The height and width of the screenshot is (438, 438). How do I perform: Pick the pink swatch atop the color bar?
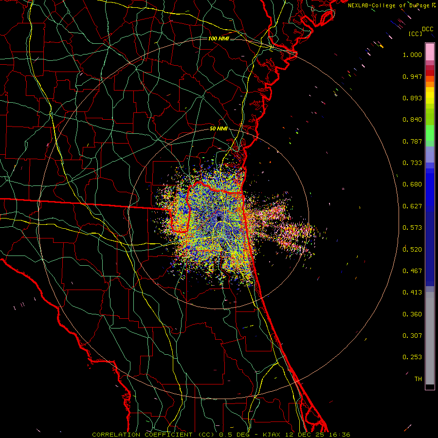[430, 52]
